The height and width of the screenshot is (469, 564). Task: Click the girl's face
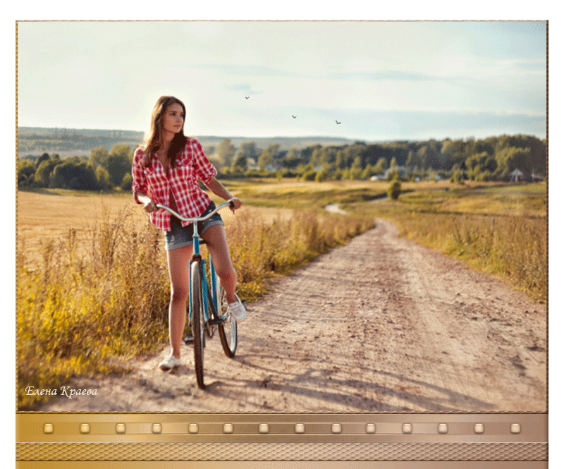173,118
